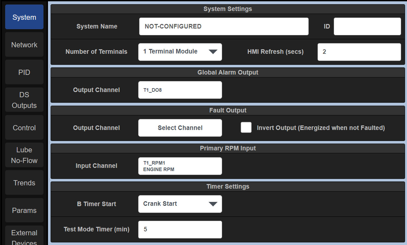Focus the ID input field

367,27
